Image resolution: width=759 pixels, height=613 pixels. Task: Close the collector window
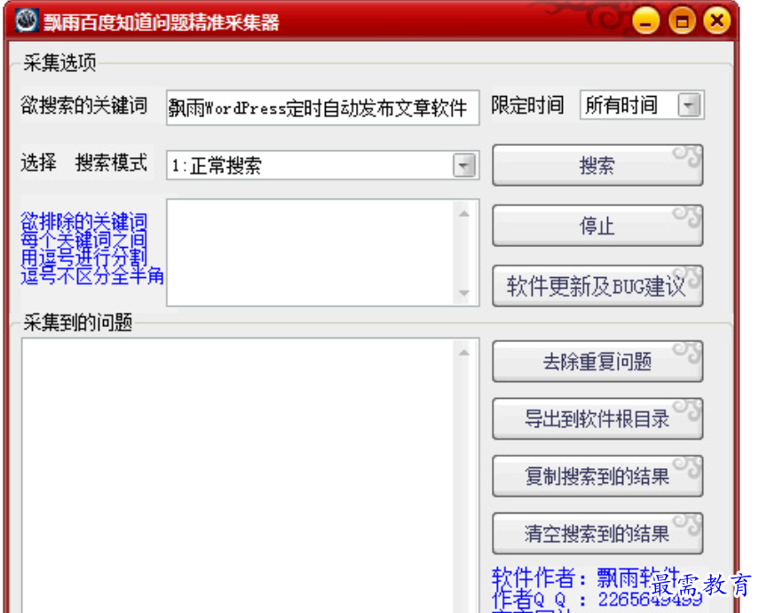click(717, 20)
